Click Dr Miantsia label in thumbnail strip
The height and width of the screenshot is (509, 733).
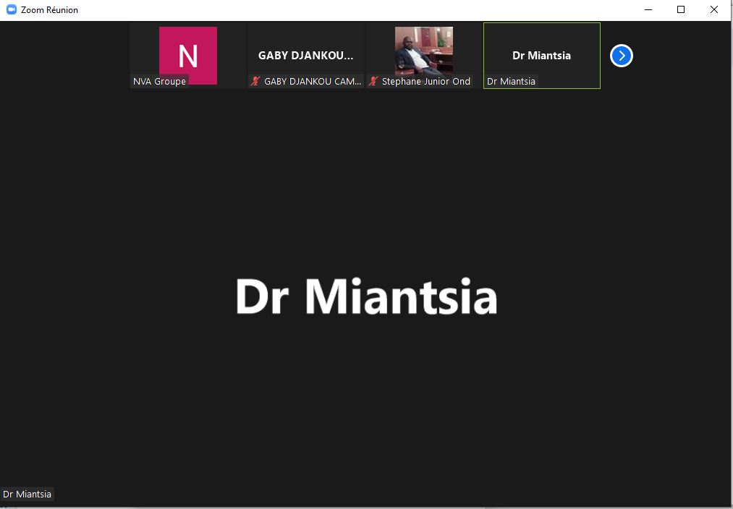coord(511,81)
